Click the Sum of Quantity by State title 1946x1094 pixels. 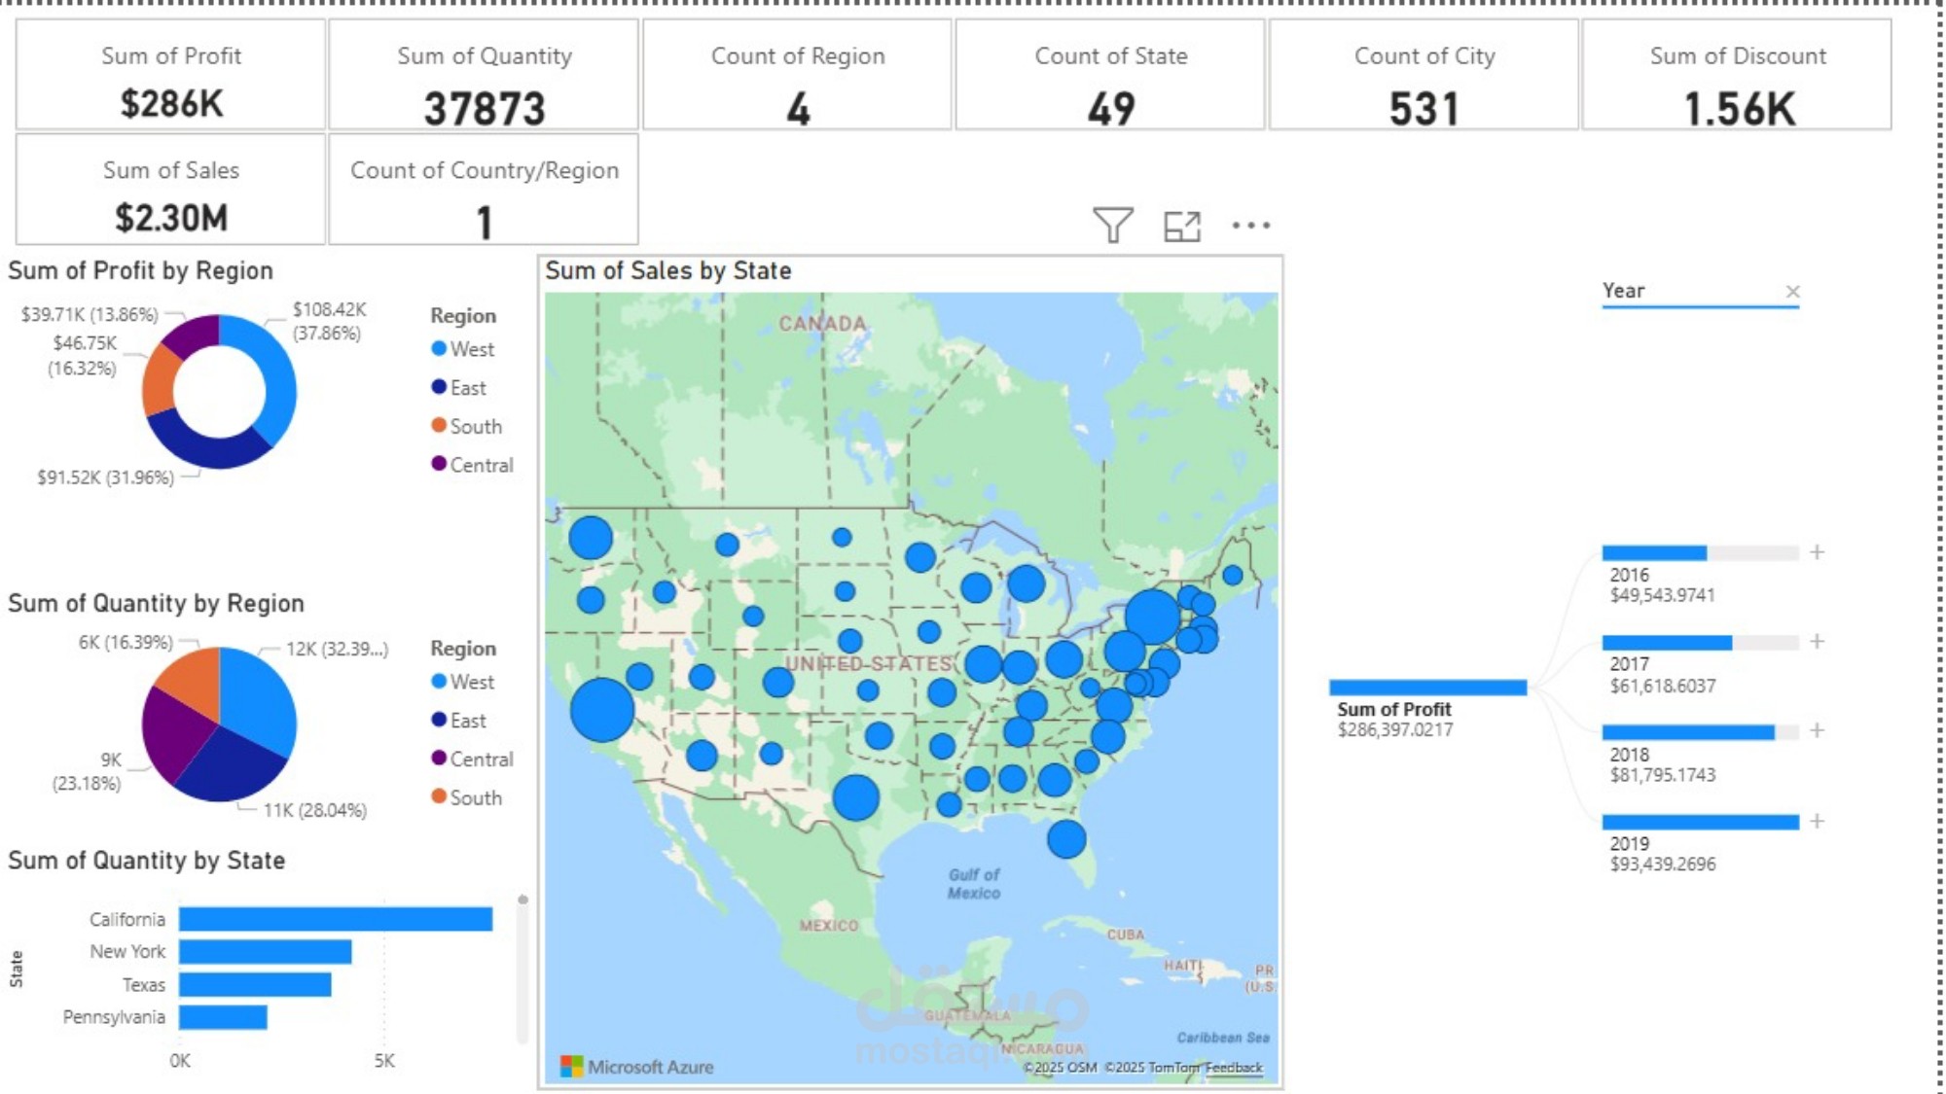(x=146, y=860)
